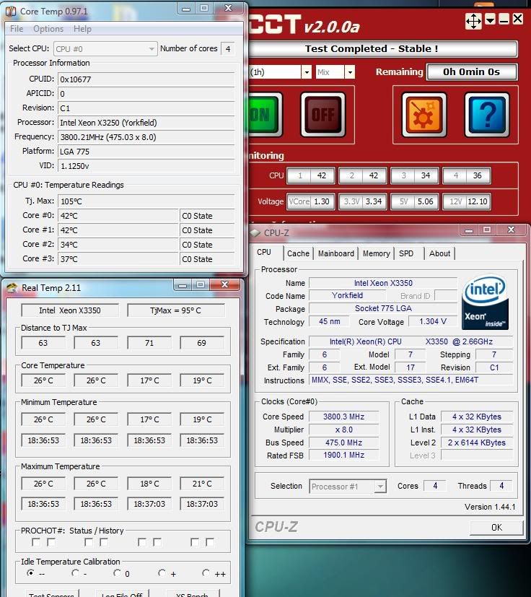Stop the OCCT test with the OFF button

click(322, 115)
